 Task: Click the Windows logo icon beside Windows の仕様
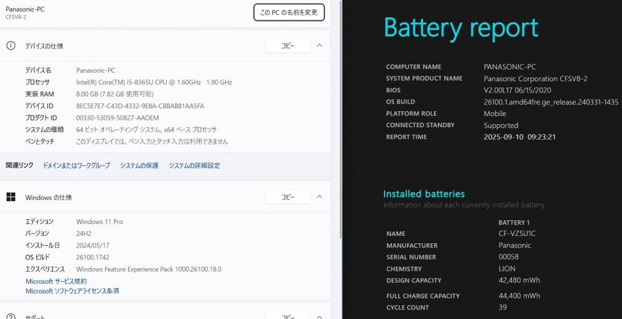[11, 197]
